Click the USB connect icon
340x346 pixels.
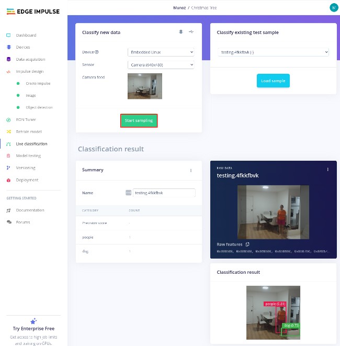[191, 32]
